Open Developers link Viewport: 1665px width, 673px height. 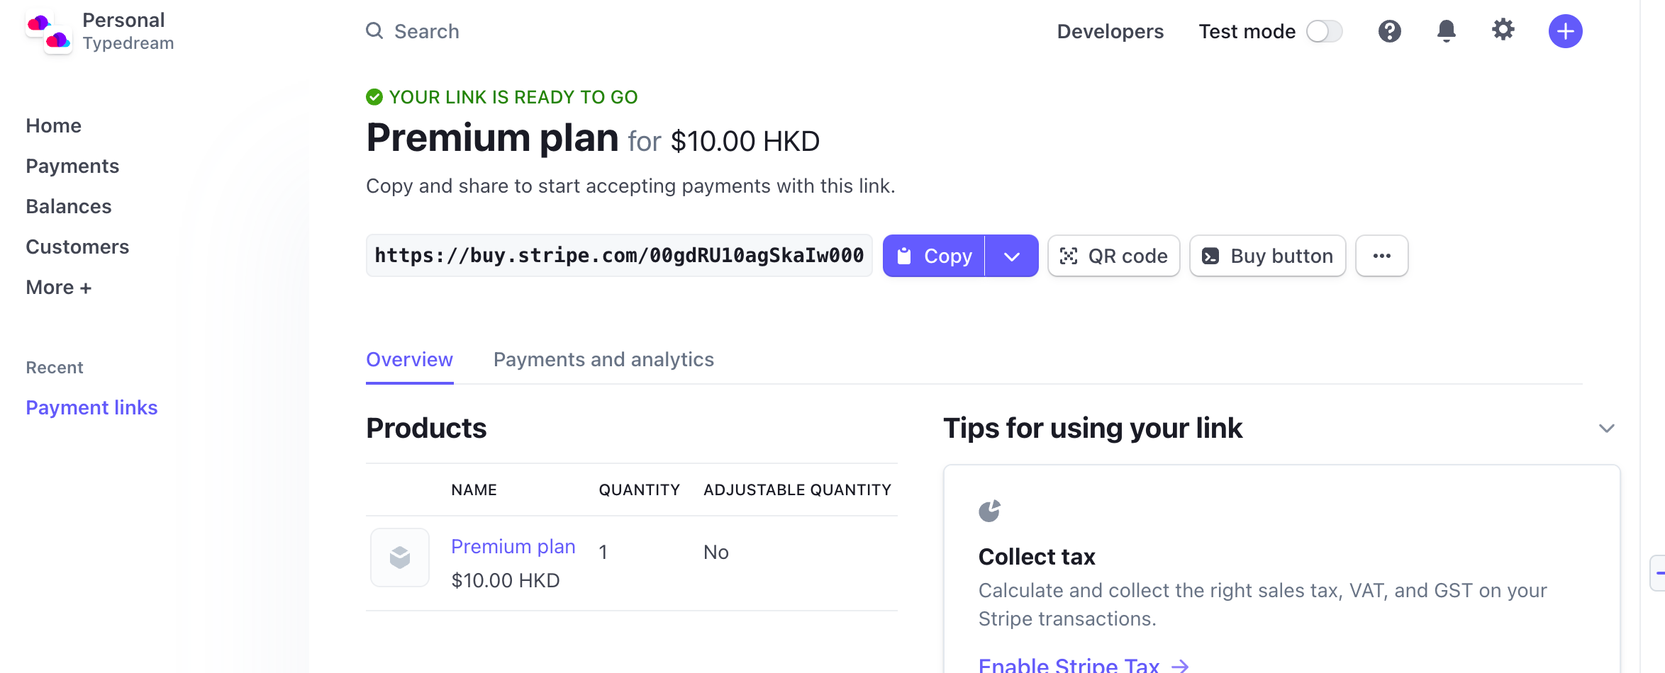click(x=1110, y=31)
